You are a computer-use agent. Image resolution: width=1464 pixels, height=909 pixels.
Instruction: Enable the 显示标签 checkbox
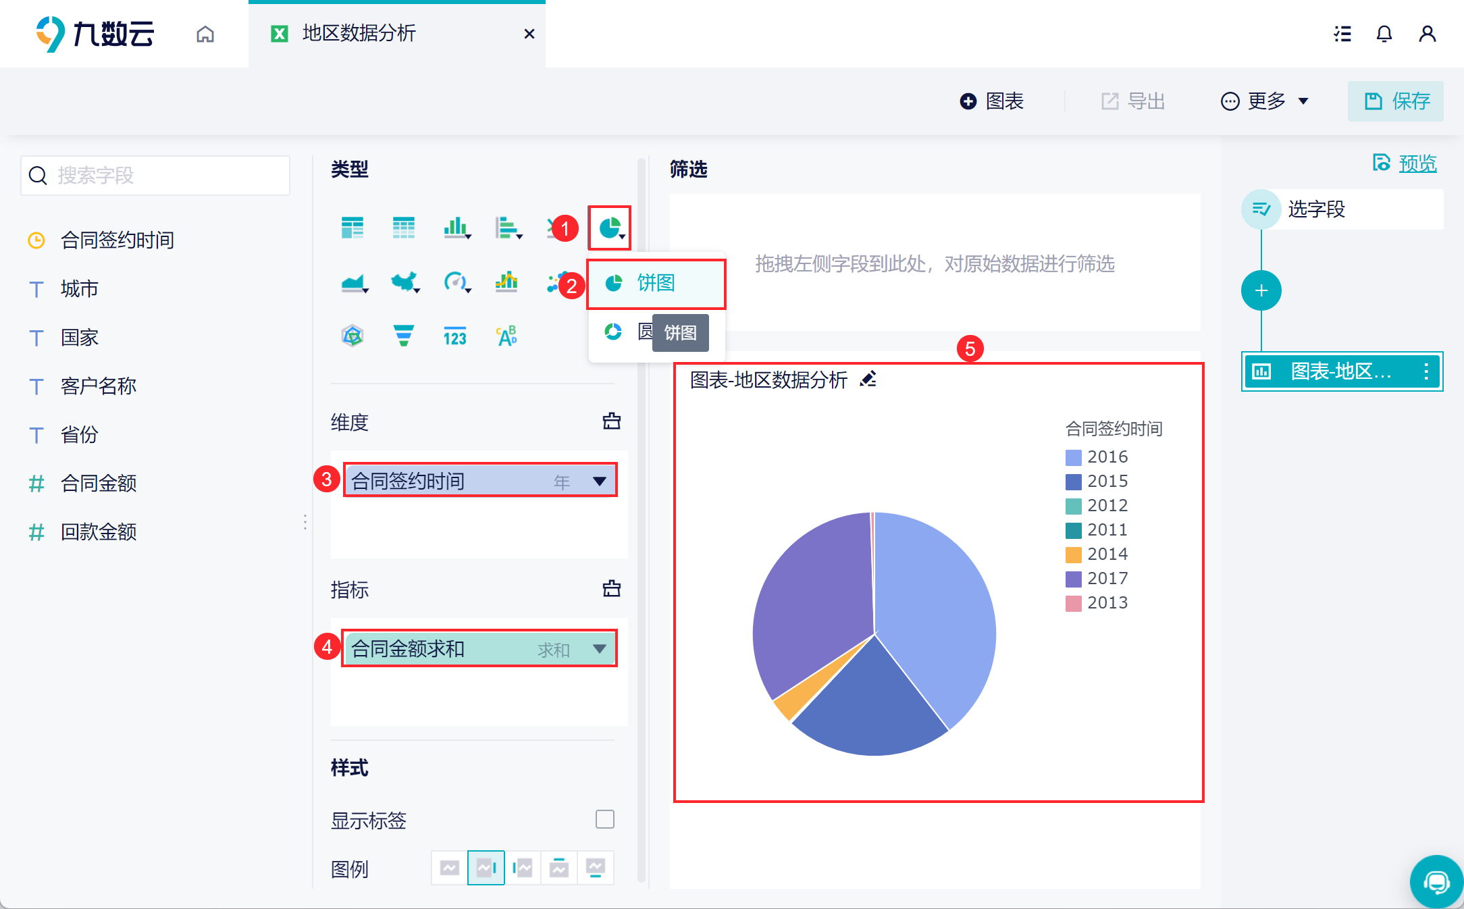pyautogui.click(x=604, y=819)
